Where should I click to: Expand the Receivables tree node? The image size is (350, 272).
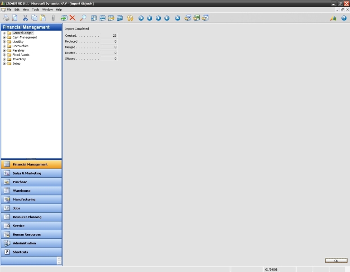click(4, 46)
